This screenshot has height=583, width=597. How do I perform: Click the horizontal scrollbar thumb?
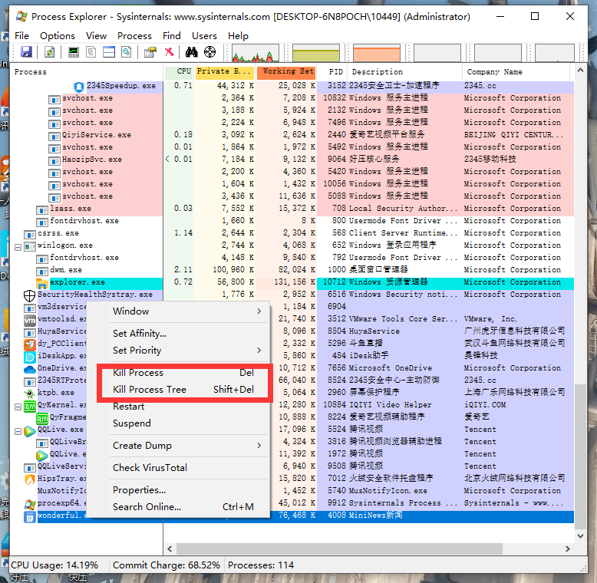tap(339, 548)
